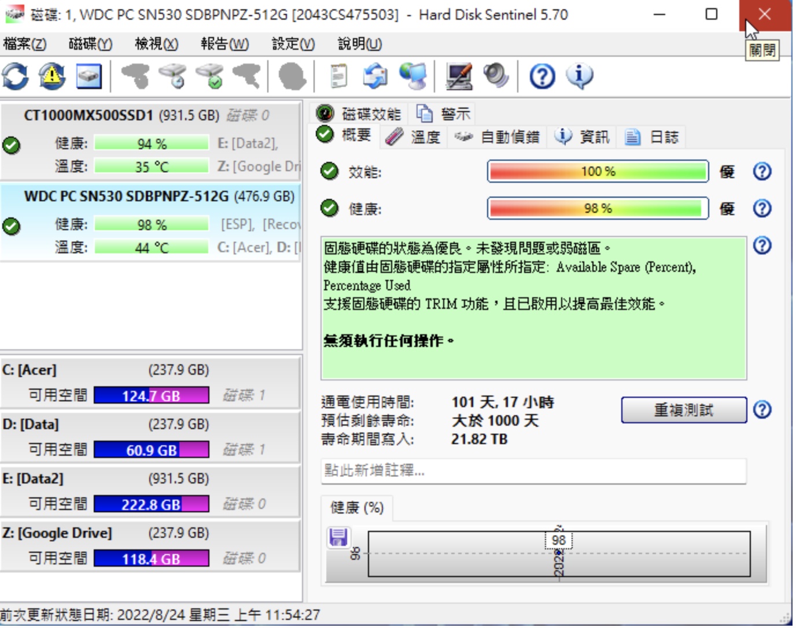Open help for 健康 health rating
The image size is (796, 628).
(x=762, y=208)
